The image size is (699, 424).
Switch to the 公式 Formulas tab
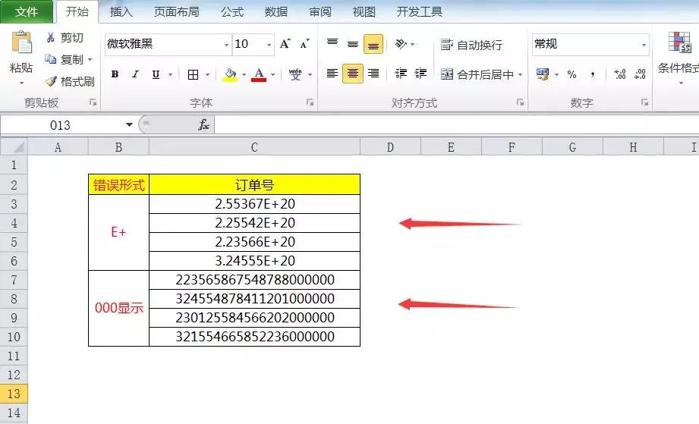[232, 11]
